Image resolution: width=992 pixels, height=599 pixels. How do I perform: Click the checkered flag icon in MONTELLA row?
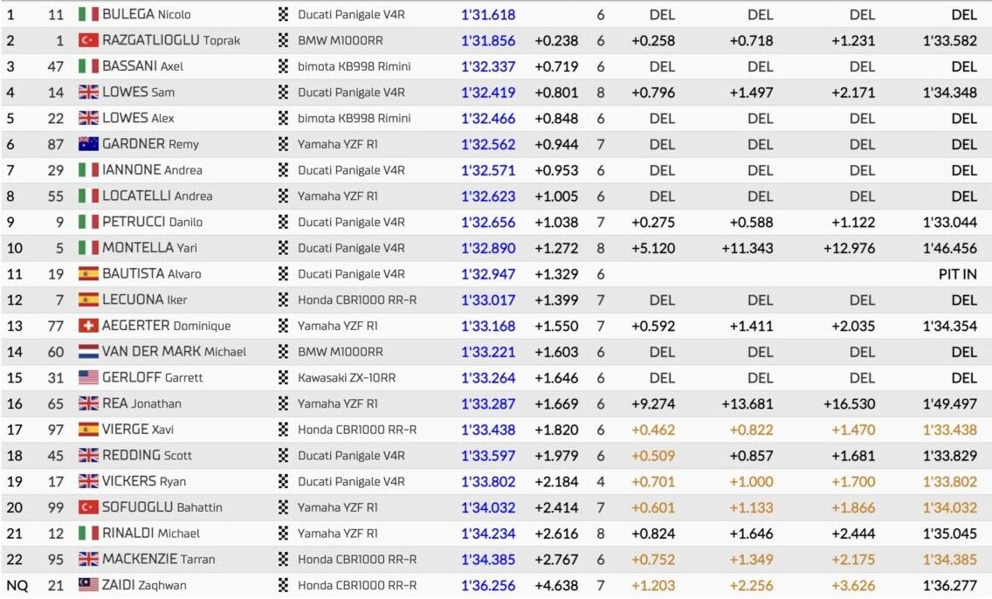coord(284,247)
